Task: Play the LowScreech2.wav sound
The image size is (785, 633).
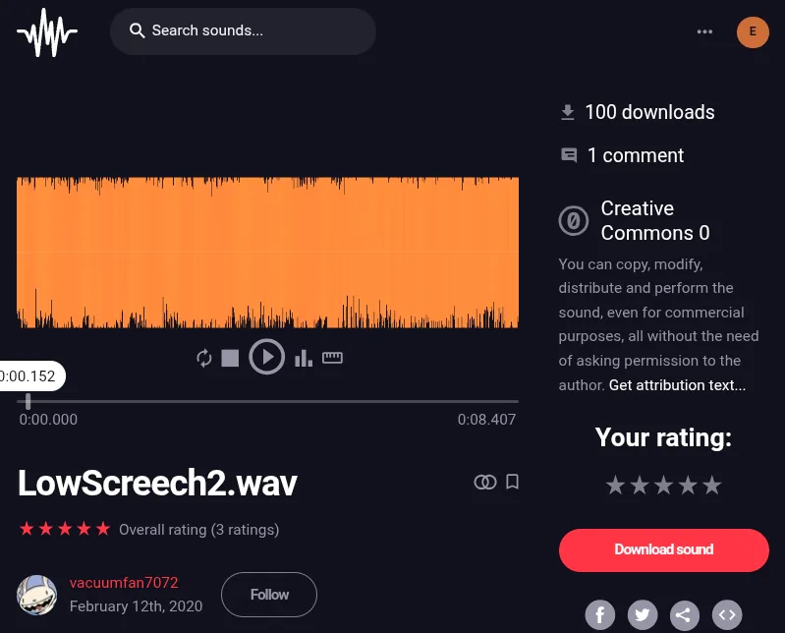Action: click(267, 357)
